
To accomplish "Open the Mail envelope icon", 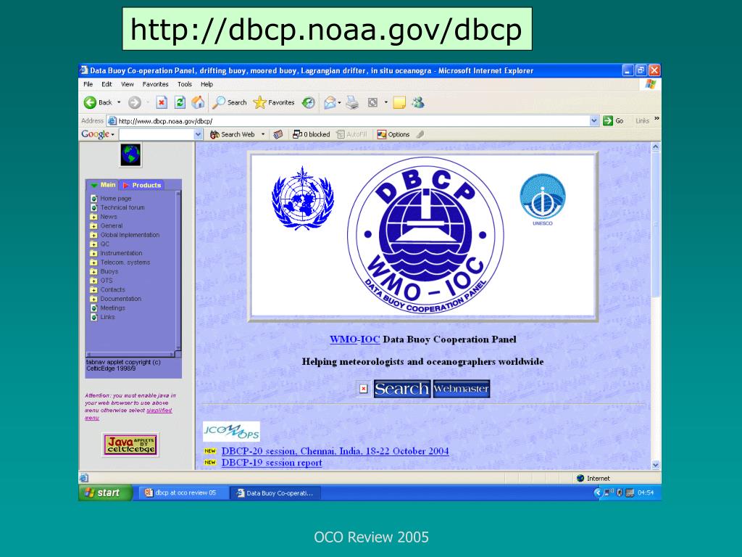I will pos(330,102).
